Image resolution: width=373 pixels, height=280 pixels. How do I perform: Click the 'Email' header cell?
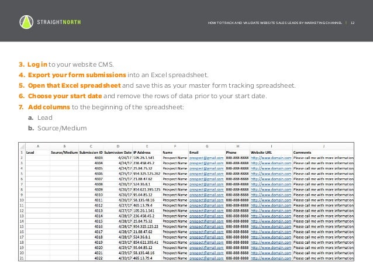[x=207, y=153]
